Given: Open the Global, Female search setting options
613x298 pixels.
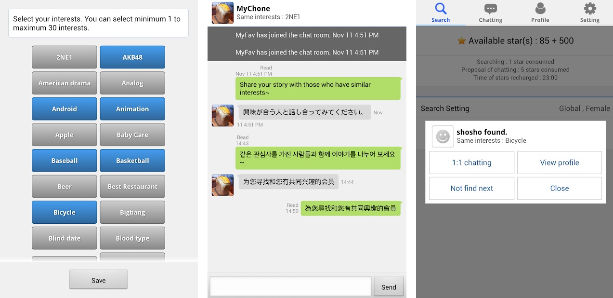Looking at the screenshot, I should (585, 108).
